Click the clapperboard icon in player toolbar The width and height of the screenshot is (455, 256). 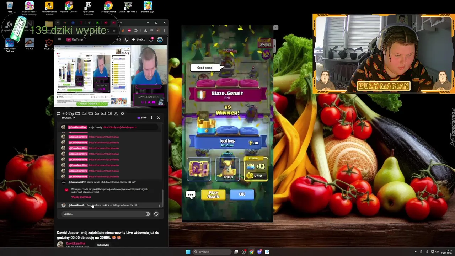click(x=77, y=113)
